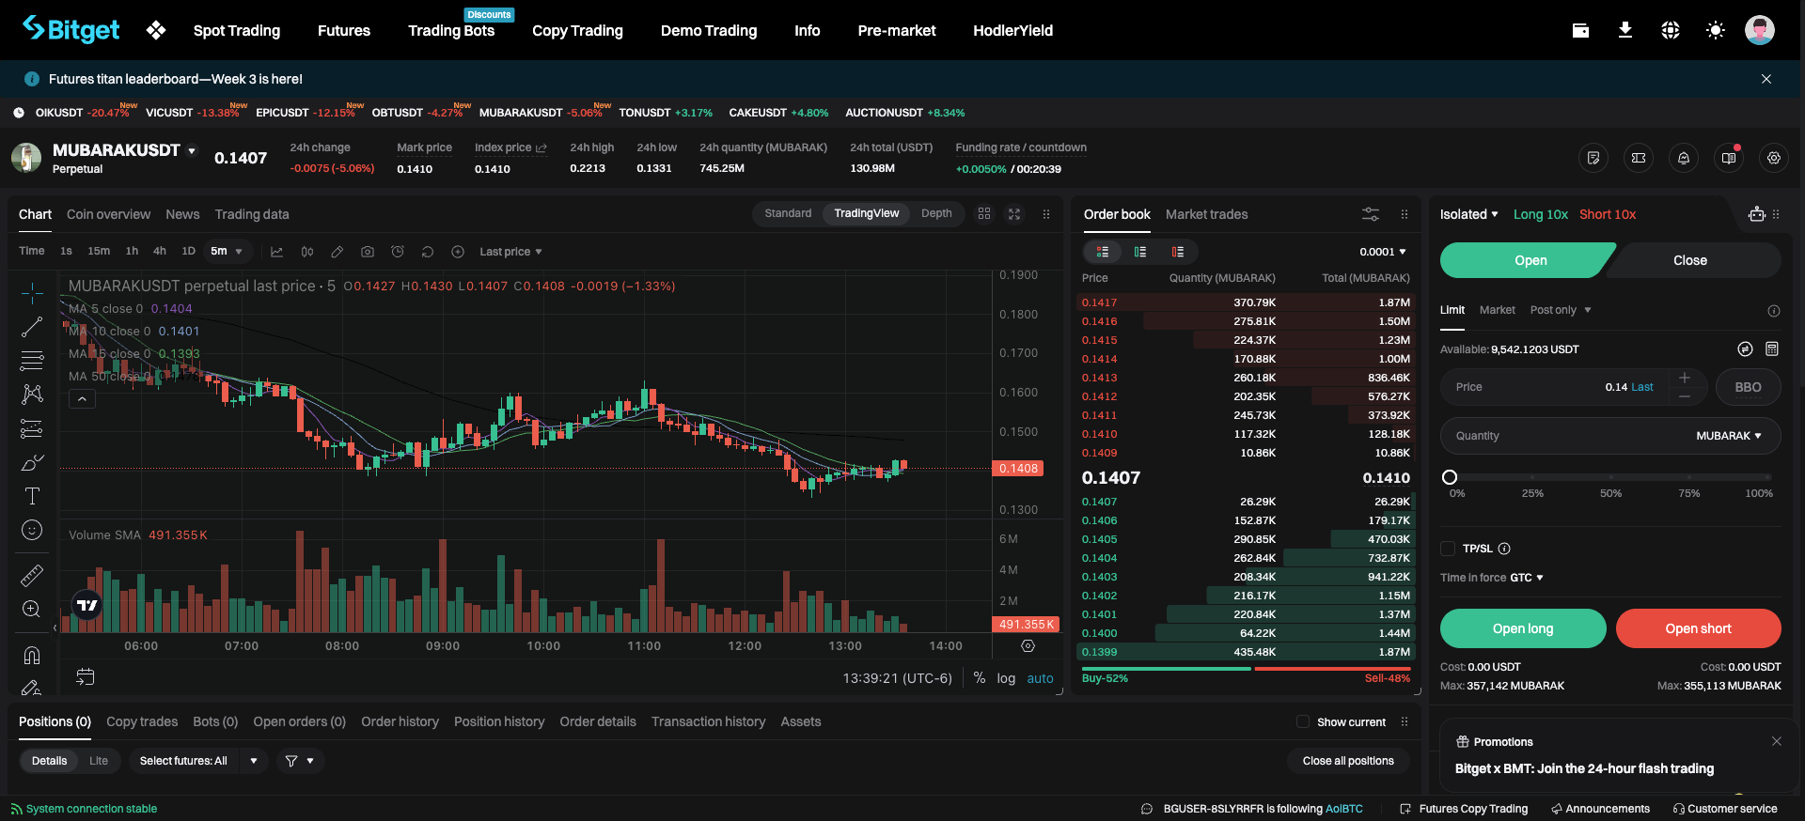The width and height of the screenshot is (1805, 821).
Task: Expand the Post only order type dropdown
Action: pyautogui.click(x=1561, y=310)
